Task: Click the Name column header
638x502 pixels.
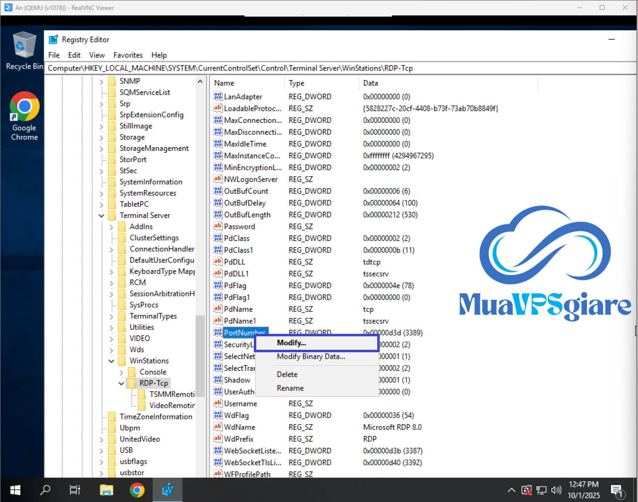Action: (x=246, y=83)
